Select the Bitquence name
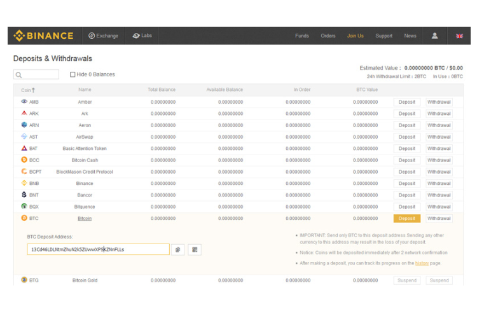 (x=85, y=207)
